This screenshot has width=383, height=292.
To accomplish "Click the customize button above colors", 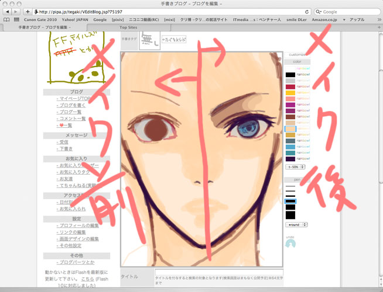I will click(x=297, y=54).
